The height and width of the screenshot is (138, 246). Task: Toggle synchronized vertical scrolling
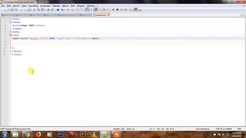click(77, 10)
